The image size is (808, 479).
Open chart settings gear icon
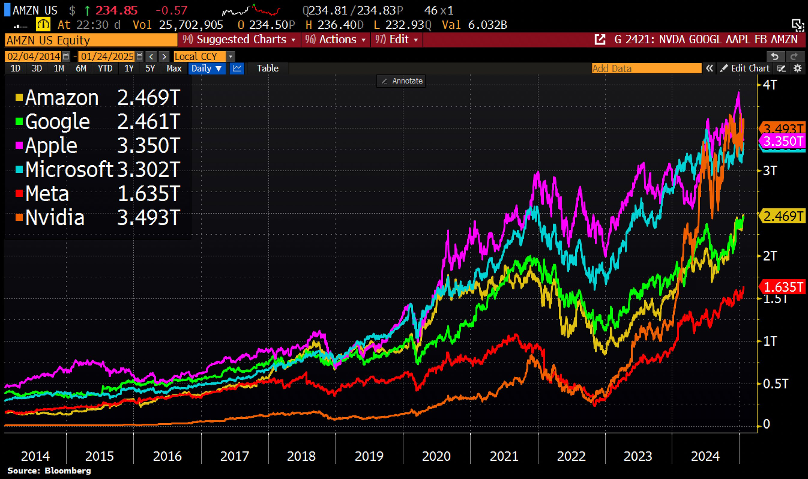click(x=797, y=68)
